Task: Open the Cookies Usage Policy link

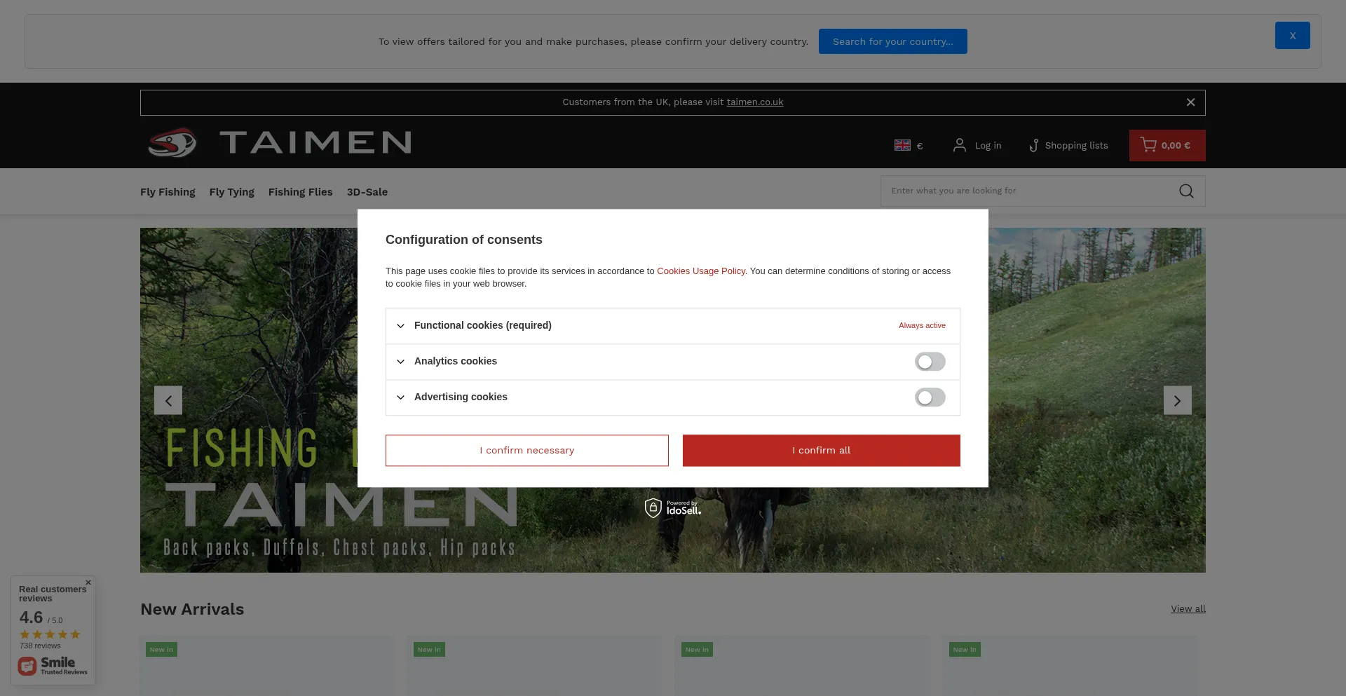Action: pos(700,271)
